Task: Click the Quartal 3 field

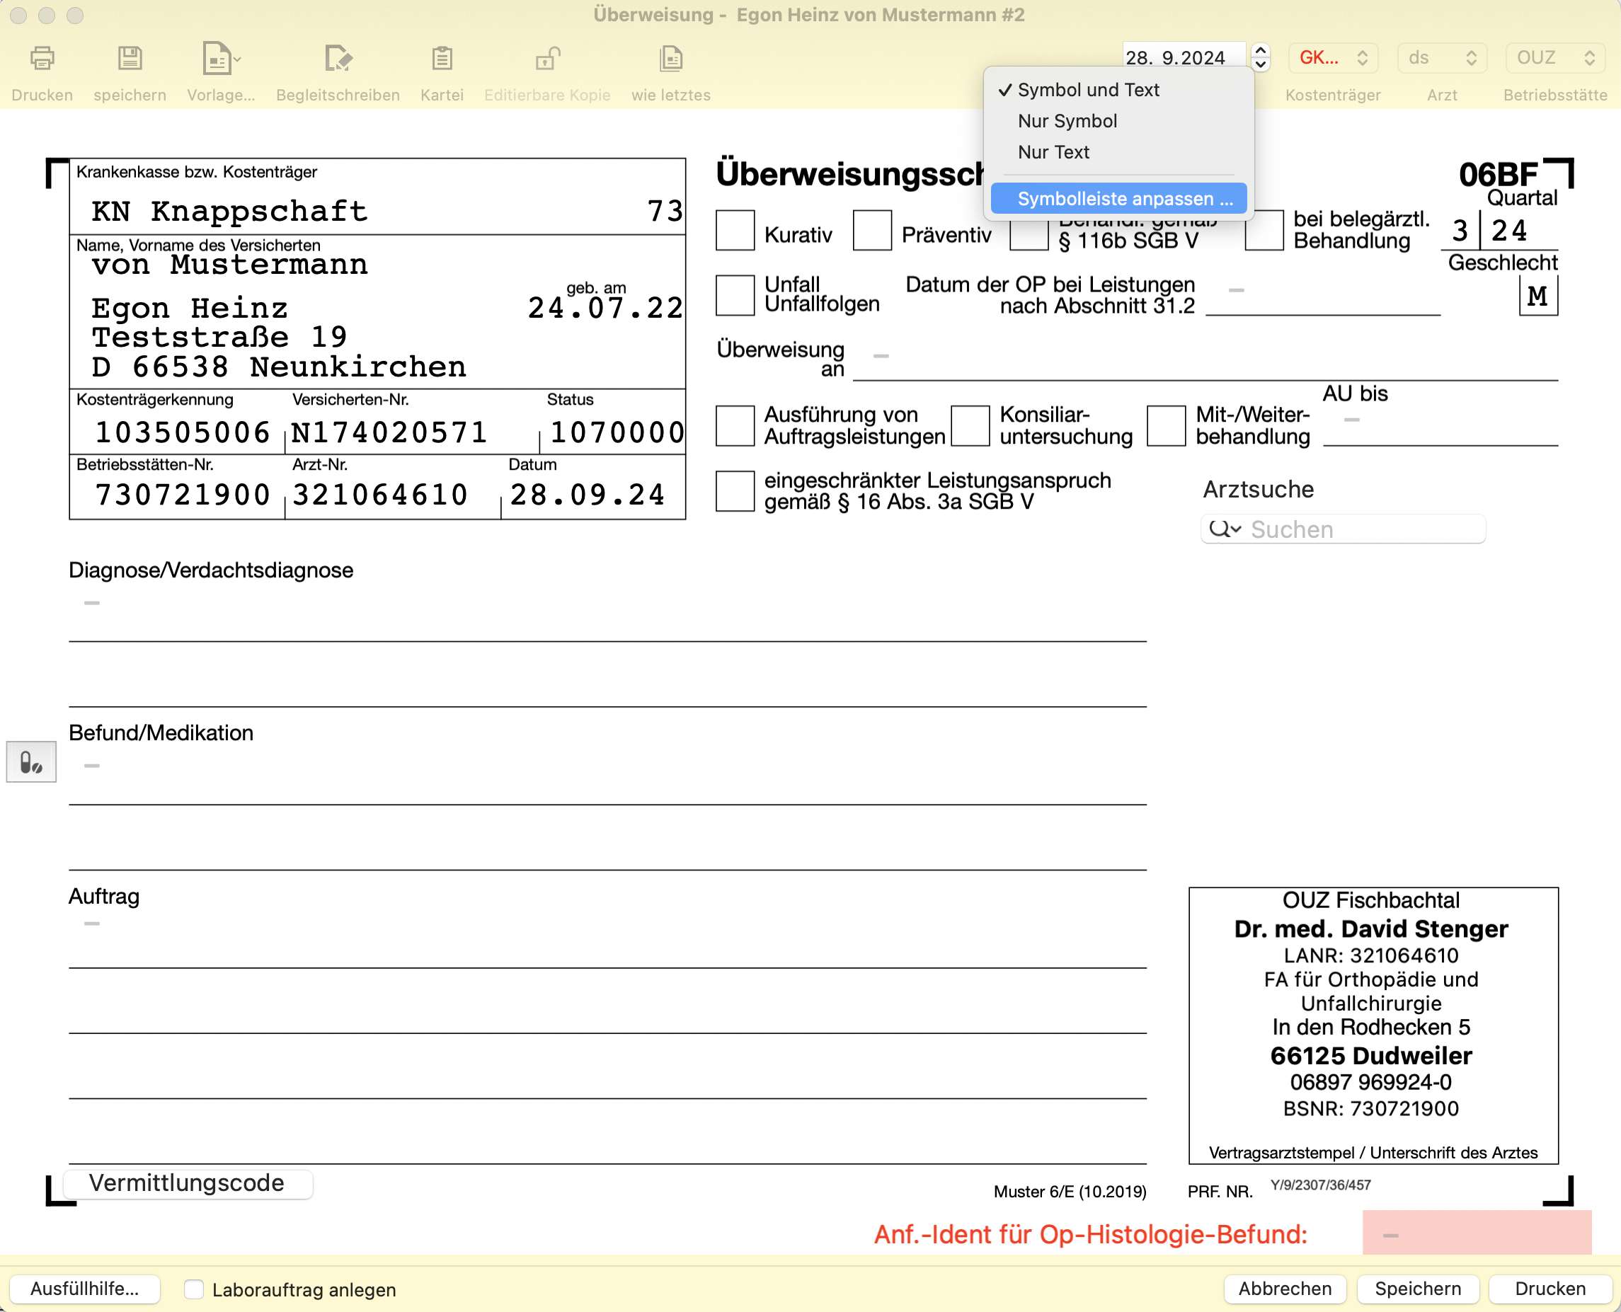Action: 1460,231
